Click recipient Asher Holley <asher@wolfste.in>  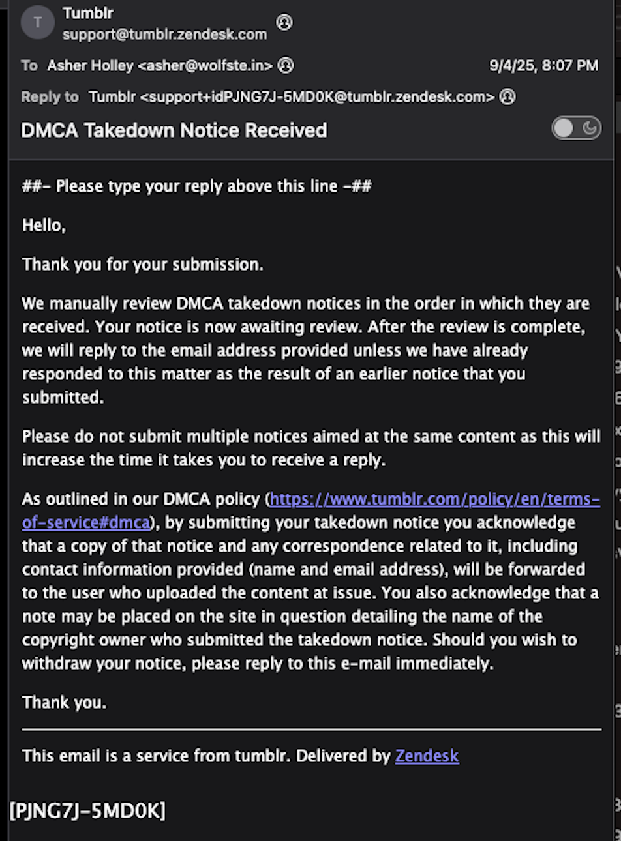(160, 65)
